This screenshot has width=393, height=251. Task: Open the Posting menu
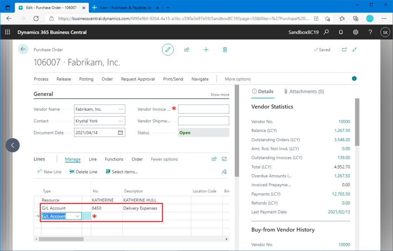[86, 79]
